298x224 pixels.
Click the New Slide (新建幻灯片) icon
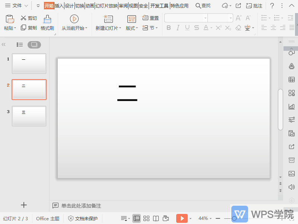[108, 19]
